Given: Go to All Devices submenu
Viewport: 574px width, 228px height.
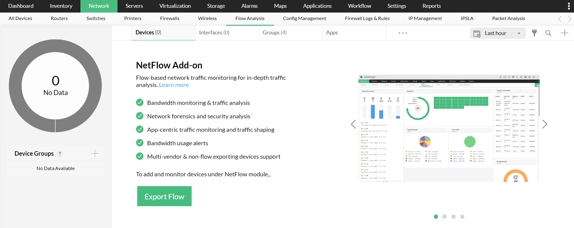Looking at the screenshot, I should [x=20, y=19].
